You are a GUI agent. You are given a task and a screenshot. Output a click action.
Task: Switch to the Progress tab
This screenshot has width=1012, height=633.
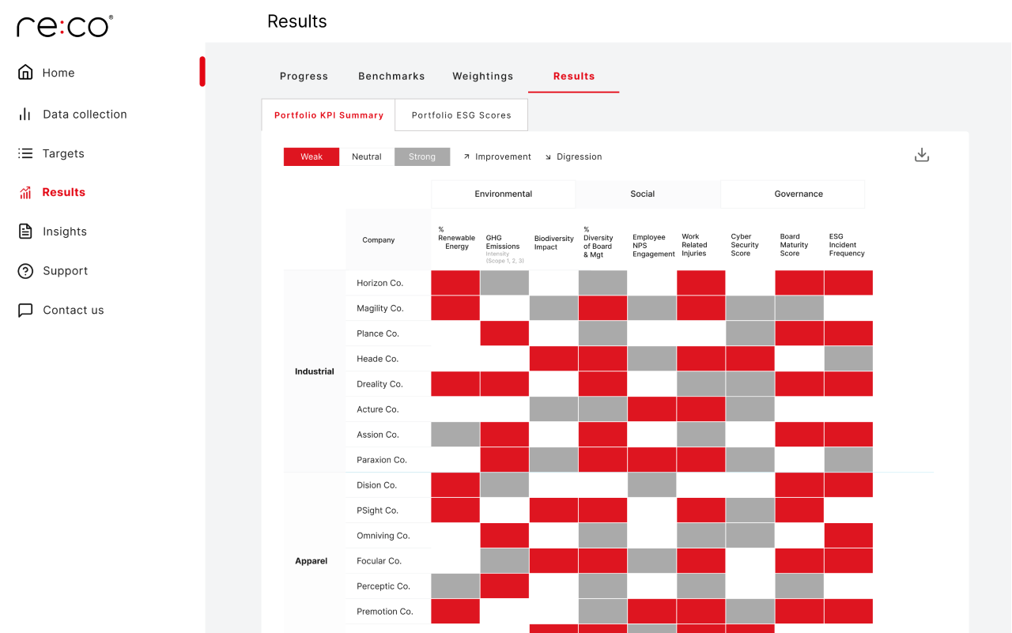[x=304, y=77]
